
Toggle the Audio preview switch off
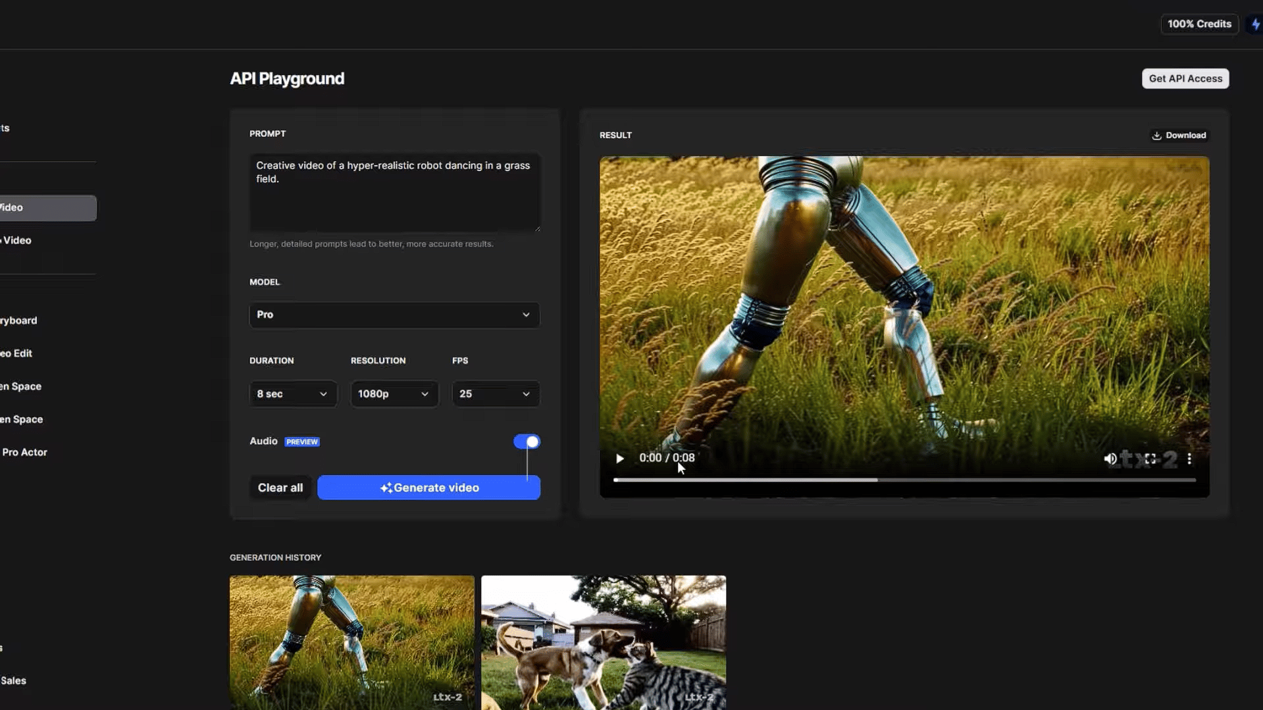click(527, 442)
